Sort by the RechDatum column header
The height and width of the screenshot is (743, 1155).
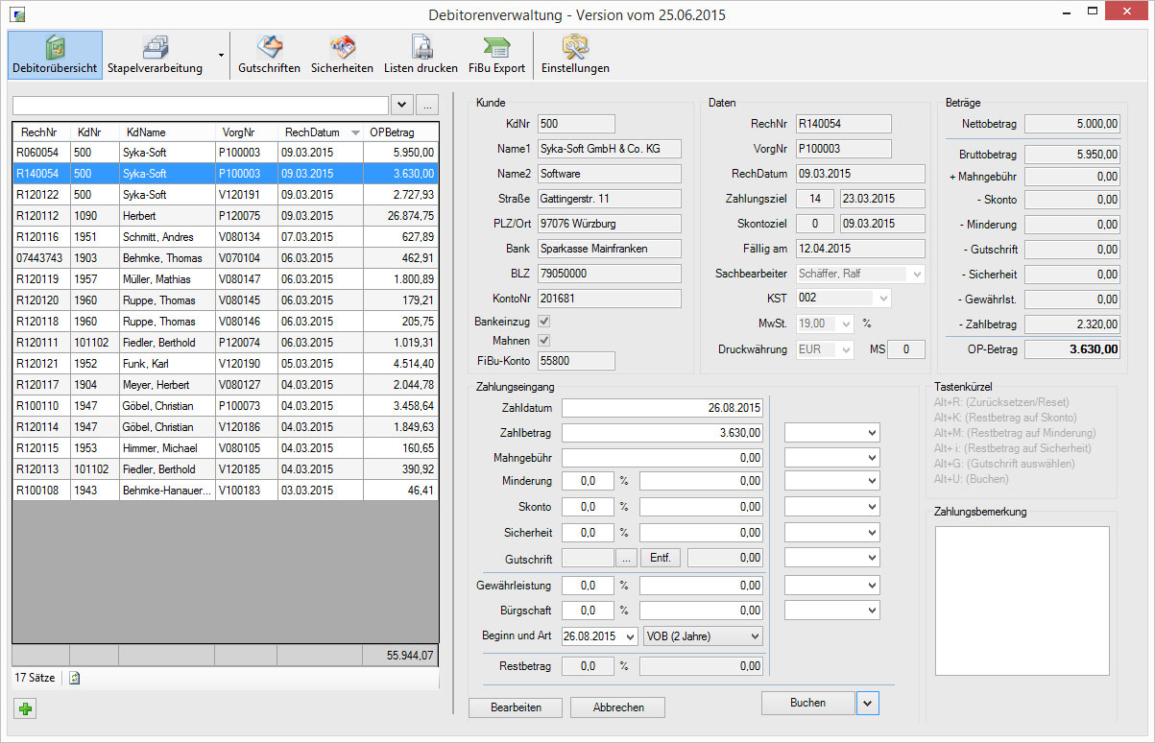click(x=312, y=132)
